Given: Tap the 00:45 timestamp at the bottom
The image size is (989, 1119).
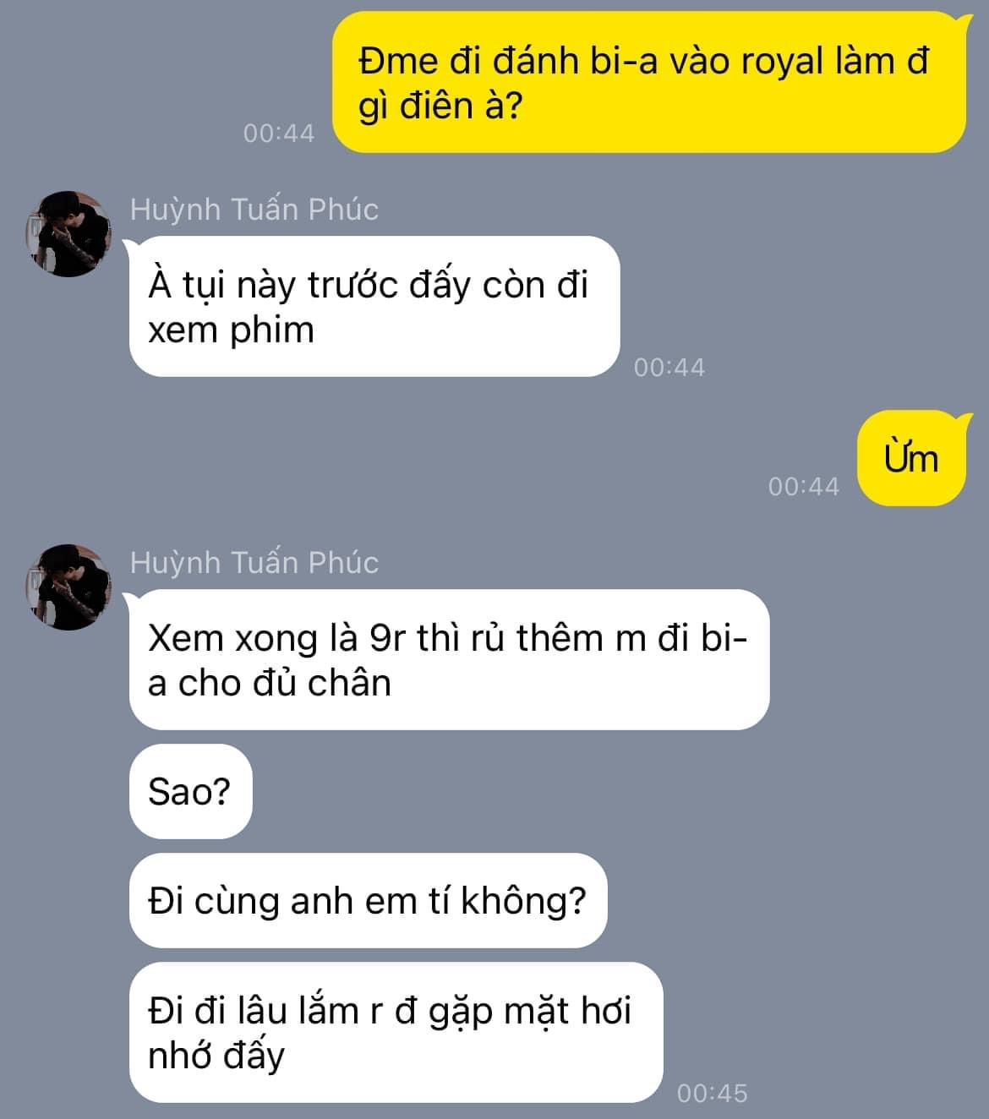Looking at the screenshot, I should (712, 1094).
